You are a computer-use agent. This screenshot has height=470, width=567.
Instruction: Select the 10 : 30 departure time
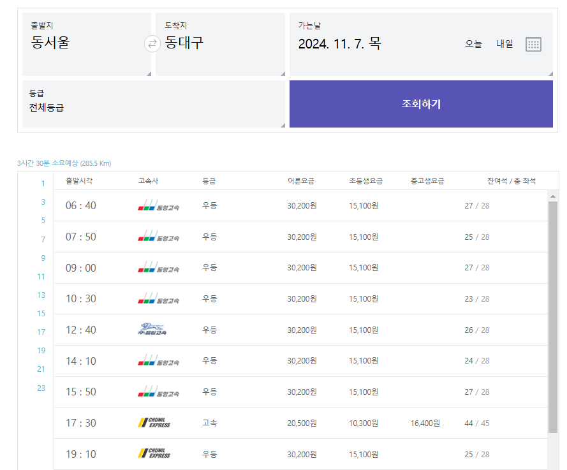(80, 298)
